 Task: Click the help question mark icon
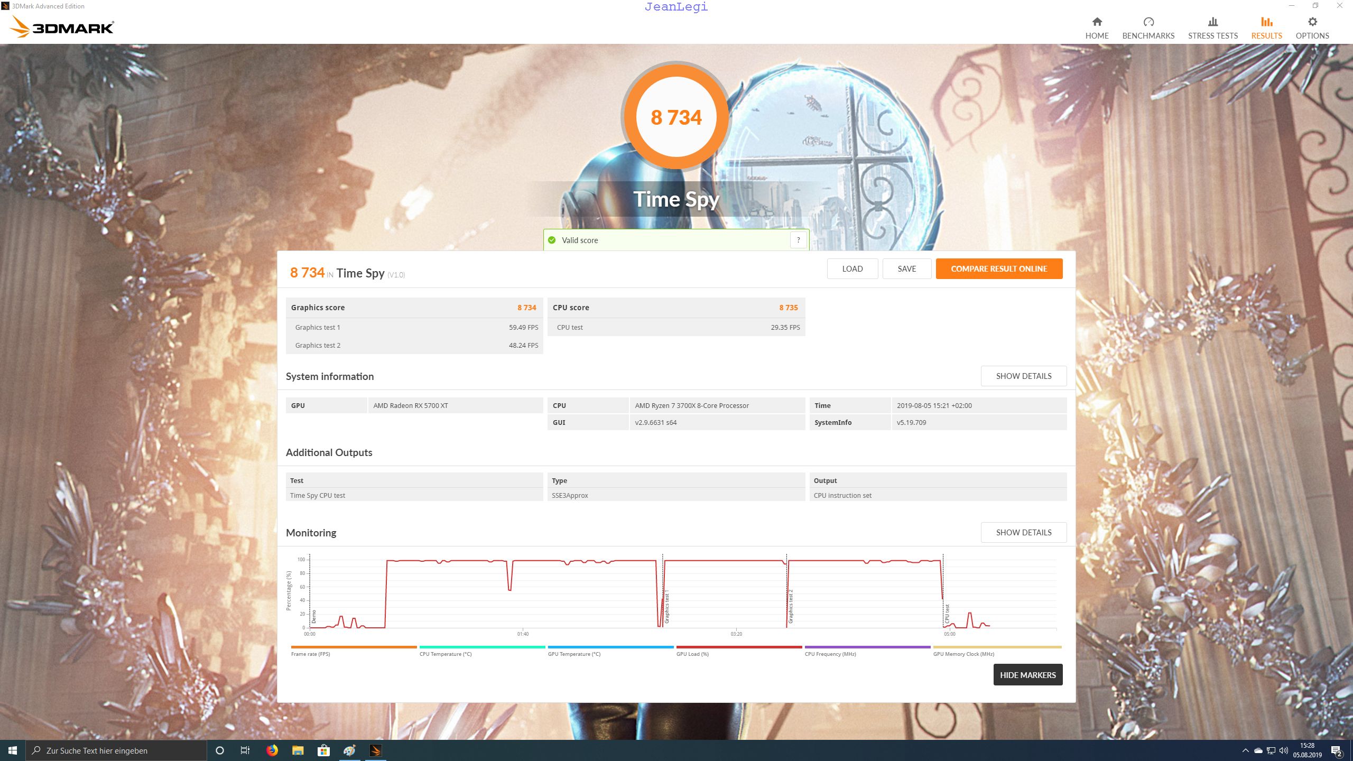point(798,240)
